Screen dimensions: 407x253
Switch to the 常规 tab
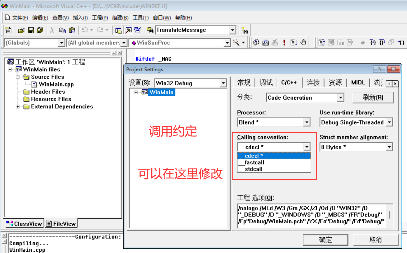tap(244, 83)
